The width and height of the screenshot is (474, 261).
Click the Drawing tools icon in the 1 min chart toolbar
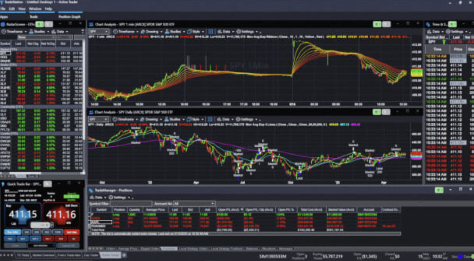tap(143, 32)
